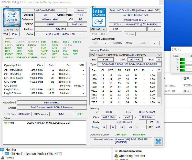Click the Intel Core i5-8365U name field
The height and width of the screenshot is (160, 192).
coord(44,10)
